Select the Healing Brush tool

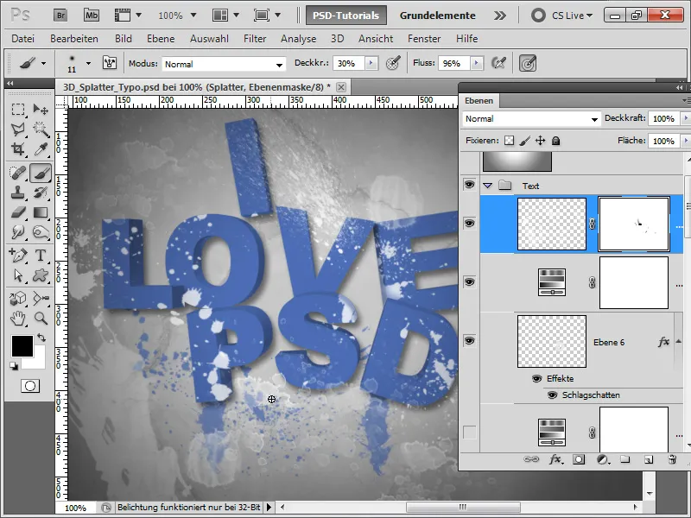pos(17,173)
